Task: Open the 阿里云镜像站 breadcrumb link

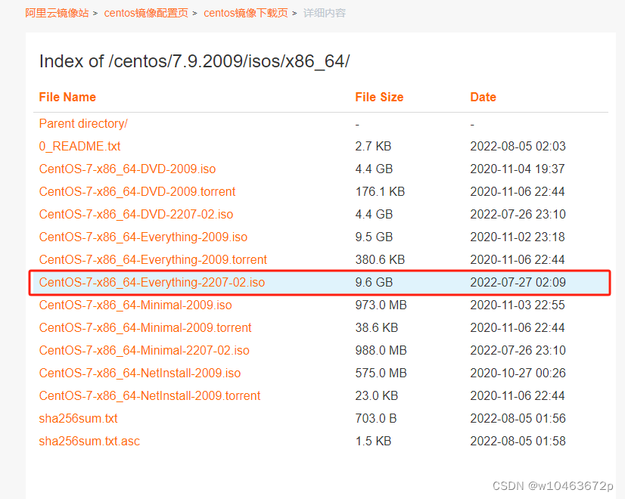Action: coord(57,13)
